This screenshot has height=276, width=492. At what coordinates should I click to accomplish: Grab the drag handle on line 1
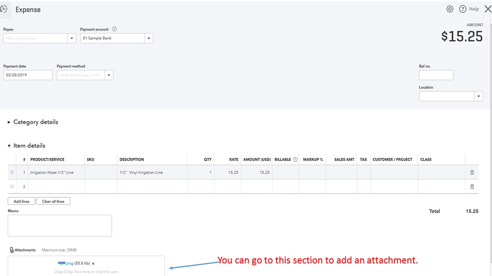(x=12, y=172)
